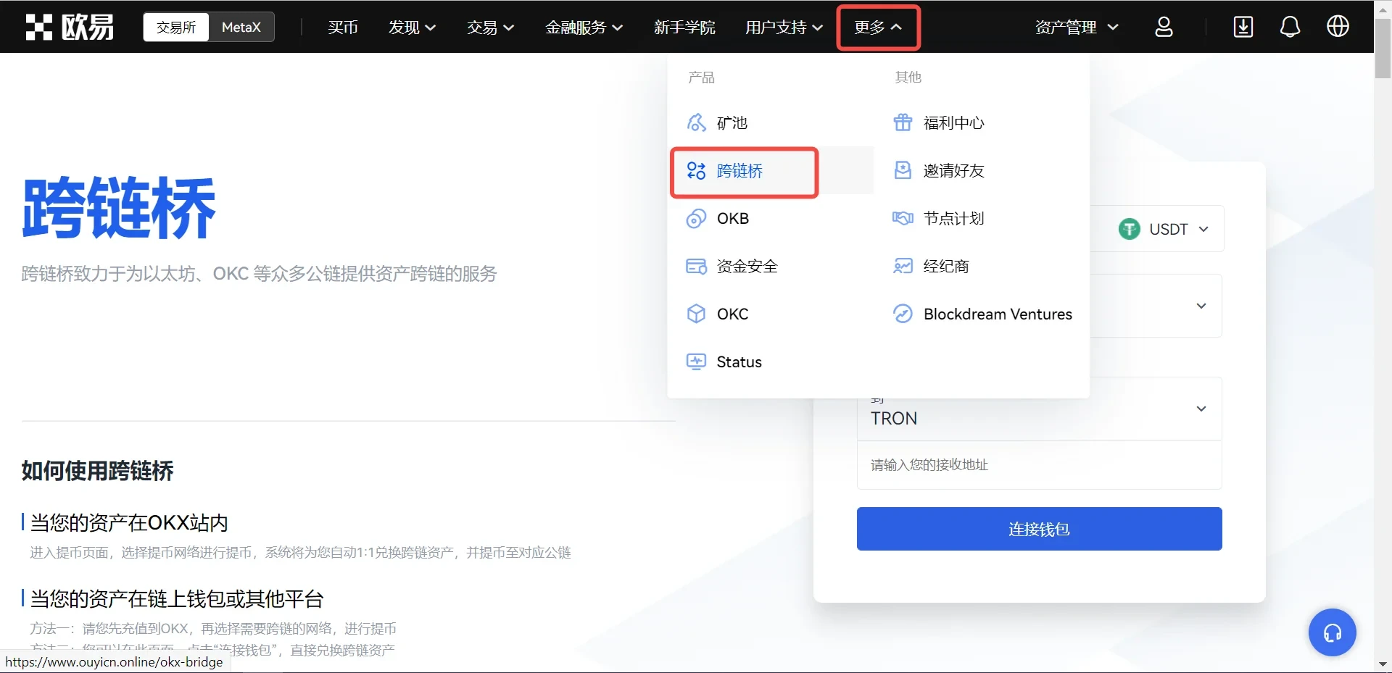
Task: Click the 连接钱包 connect wallet button
Action: pyautogui.click(x=1039, y=529)
